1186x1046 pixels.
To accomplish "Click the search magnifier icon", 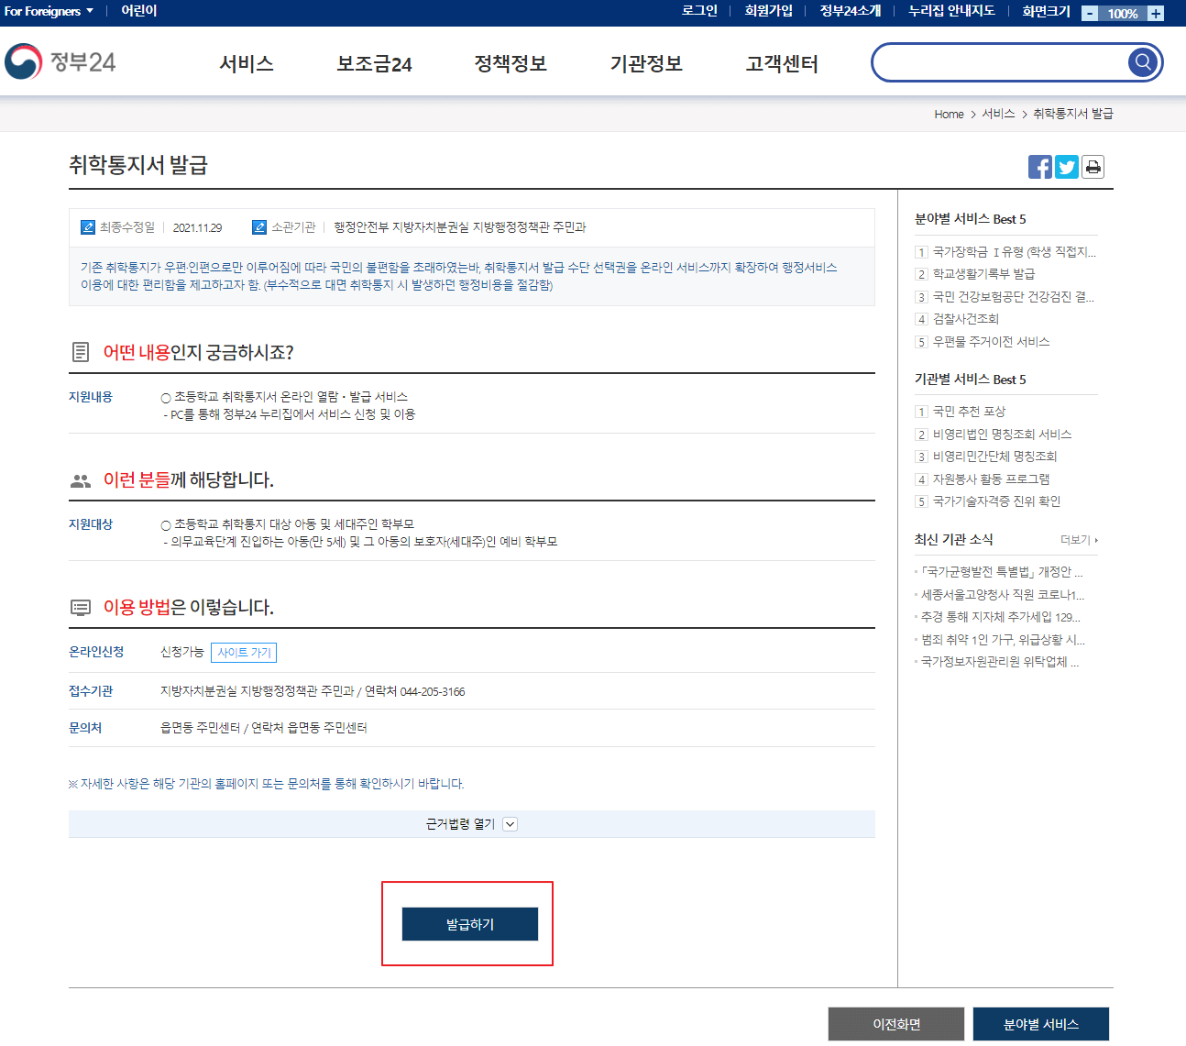I will pyautogui.click(x=1142, y=62).
